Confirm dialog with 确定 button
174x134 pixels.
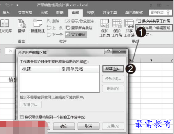(64, 126)
